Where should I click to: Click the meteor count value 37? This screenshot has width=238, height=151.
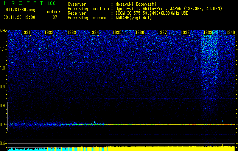pos(54,17)
